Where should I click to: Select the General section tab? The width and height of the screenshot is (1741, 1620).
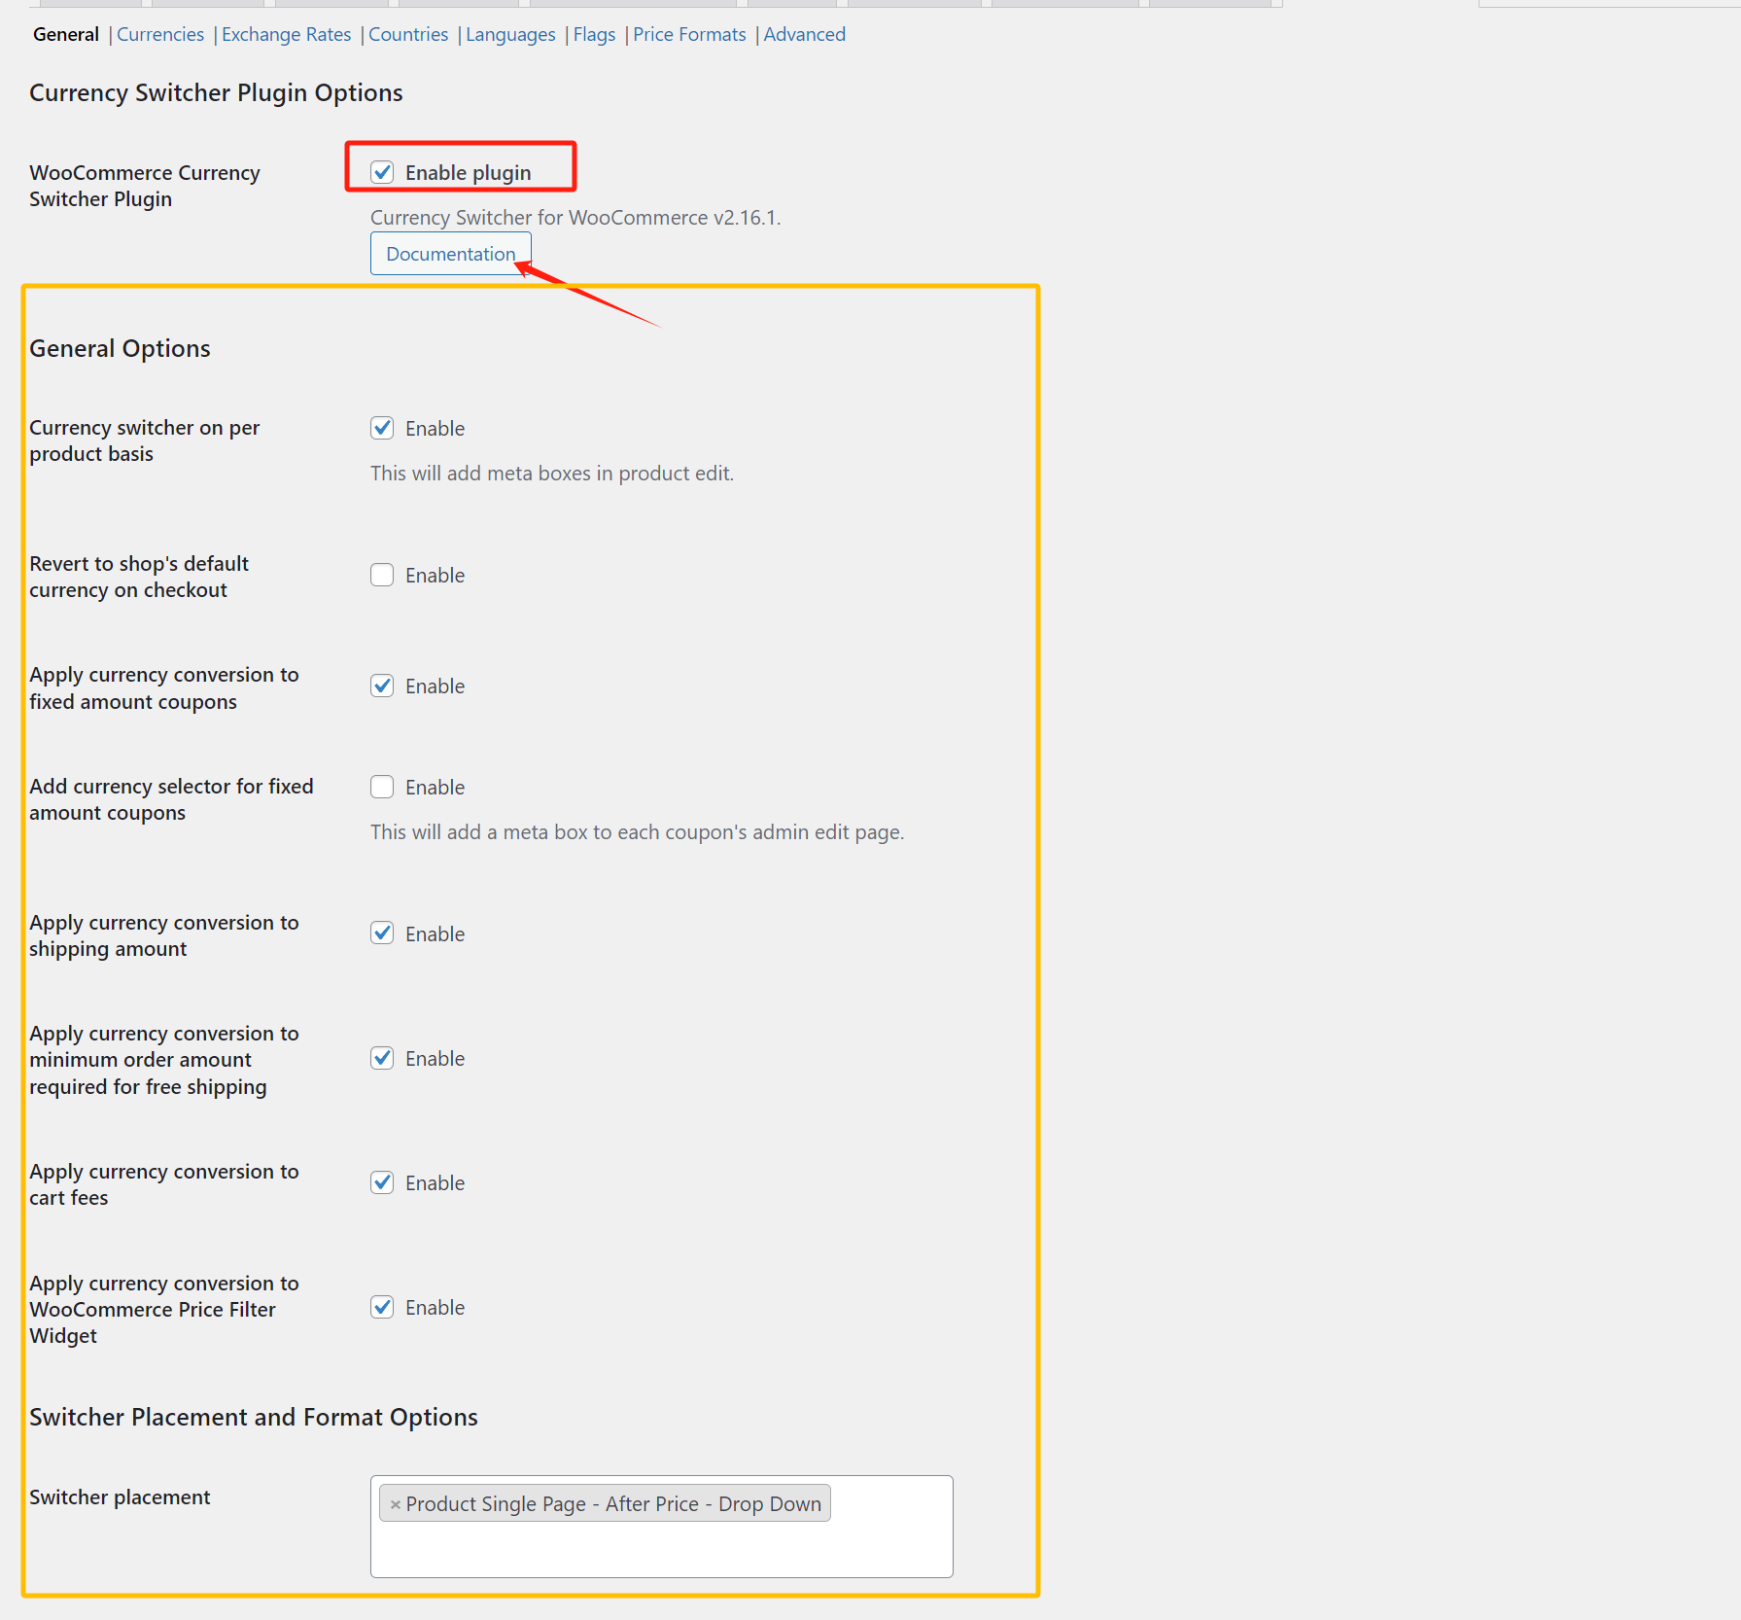[66, 35]
